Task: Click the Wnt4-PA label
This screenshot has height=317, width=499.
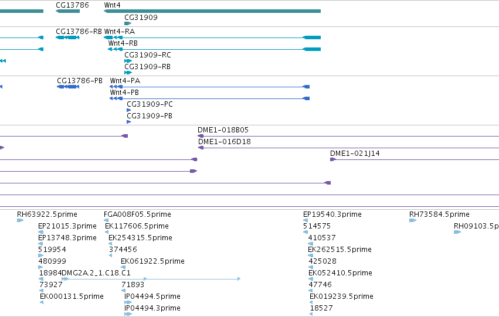Action: (x=125, y=81)
